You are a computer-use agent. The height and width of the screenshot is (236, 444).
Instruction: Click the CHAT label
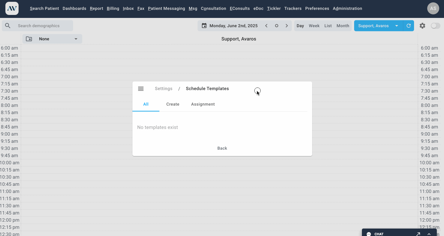pos(379,234)
